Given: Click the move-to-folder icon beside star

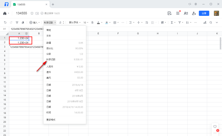Looking at the screenshot, I should coord(37,13).
